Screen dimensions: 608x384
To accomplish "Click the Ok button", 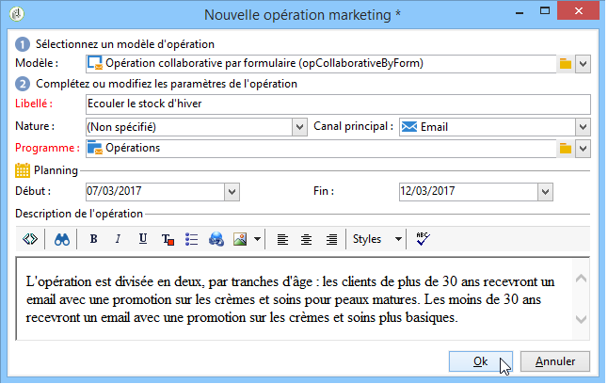I will pos(481,361).
